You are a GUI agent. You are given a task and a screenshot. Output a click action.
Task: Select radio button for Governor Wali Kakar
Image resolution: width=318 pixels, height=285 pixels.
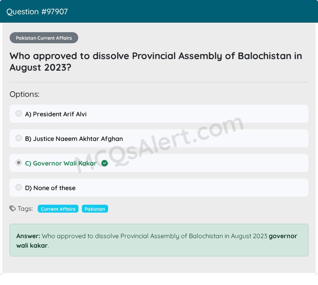click(19, 163)
